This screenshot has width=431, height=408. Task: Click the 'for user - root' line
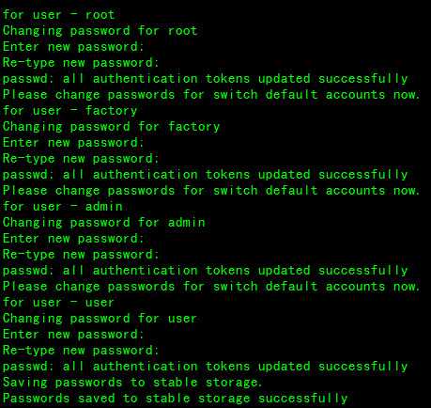[59, 14]
